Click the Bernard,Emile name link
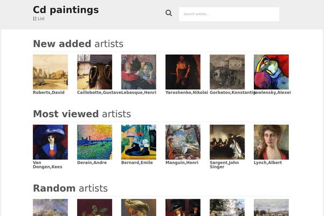324x216 pixels. 137,163
